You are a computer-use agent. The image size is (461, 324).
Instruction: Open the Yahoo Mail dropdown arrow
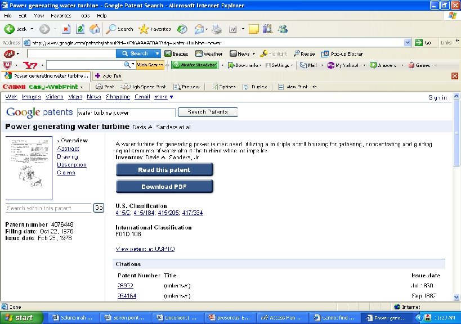click(322, 65)
